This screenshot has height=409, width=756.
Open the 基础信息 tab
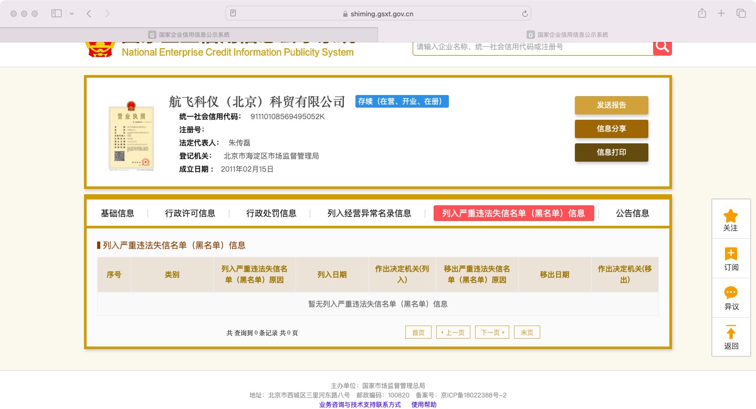click(x=118, y=213)
